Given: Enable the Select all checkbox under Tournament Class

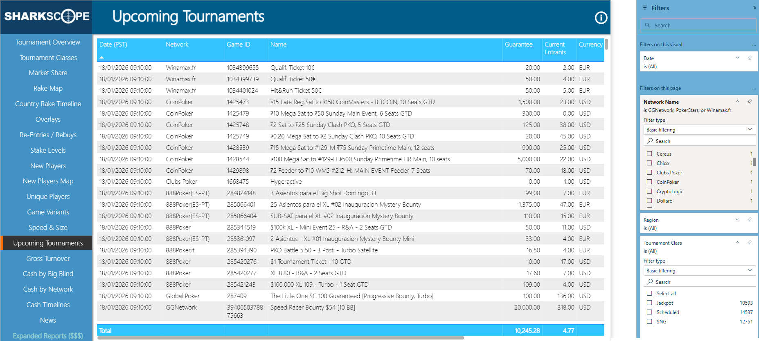Looking at the screenshot, I should point(649,294).
